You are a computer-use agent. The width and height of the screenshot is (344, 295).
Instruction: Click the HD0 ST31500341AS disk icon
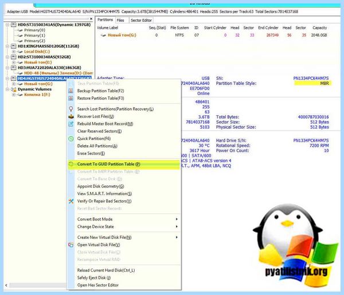(14, 25)
